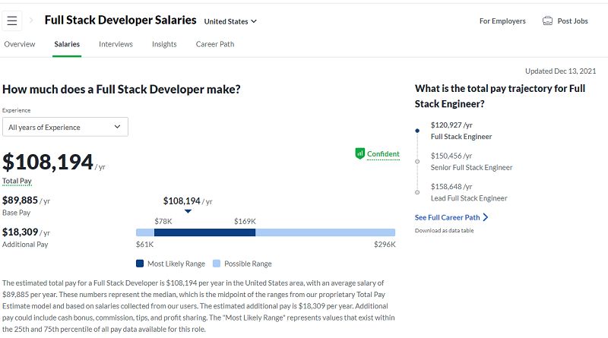Open the Insights tab
Screen dimensions: 608x338
(x=164, y=44)
